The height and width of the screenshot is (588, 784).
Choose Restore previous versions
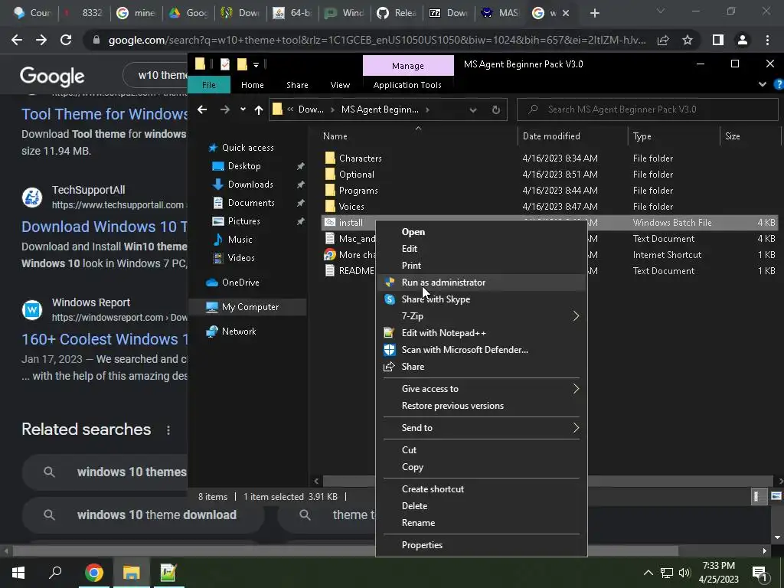tap(481, 406)
